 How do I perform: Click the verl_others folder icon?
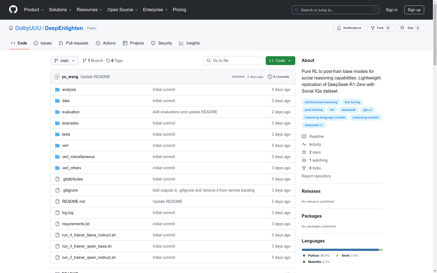(x=57, y=168)
